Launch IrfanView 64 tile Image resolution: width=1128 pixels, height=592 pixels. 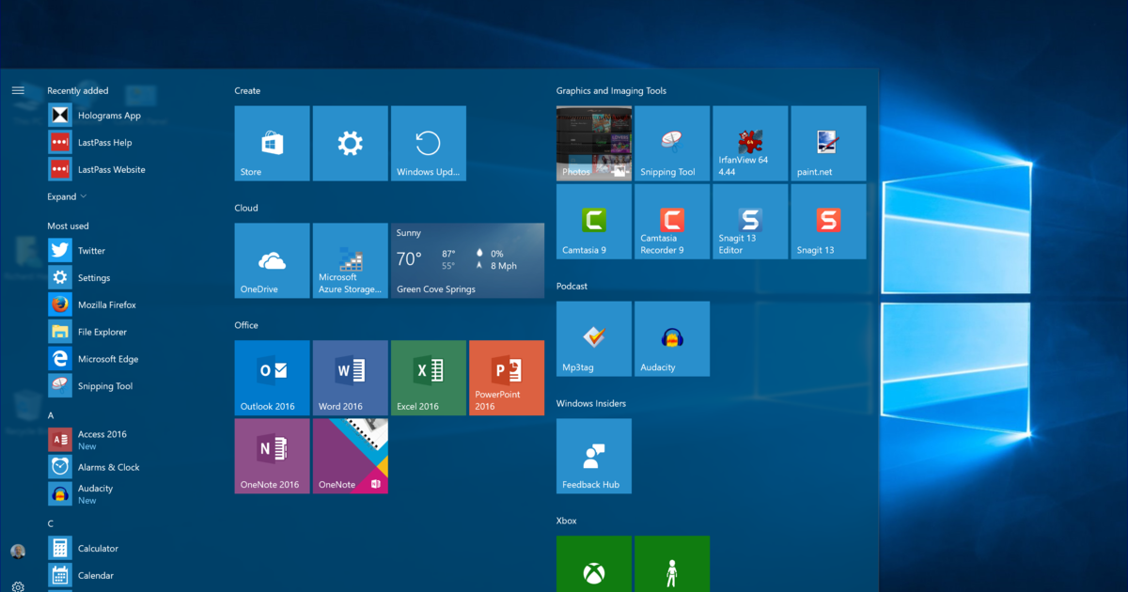pos(750,143)
